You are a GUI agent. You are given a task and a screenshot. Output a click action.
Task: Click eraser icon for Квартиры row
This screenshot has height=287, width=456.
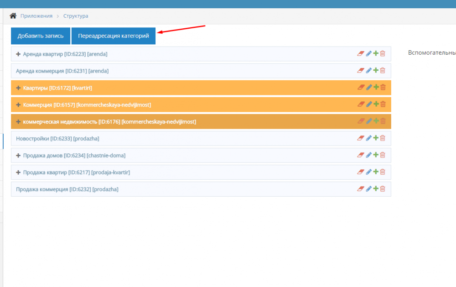tap(361, 87)
